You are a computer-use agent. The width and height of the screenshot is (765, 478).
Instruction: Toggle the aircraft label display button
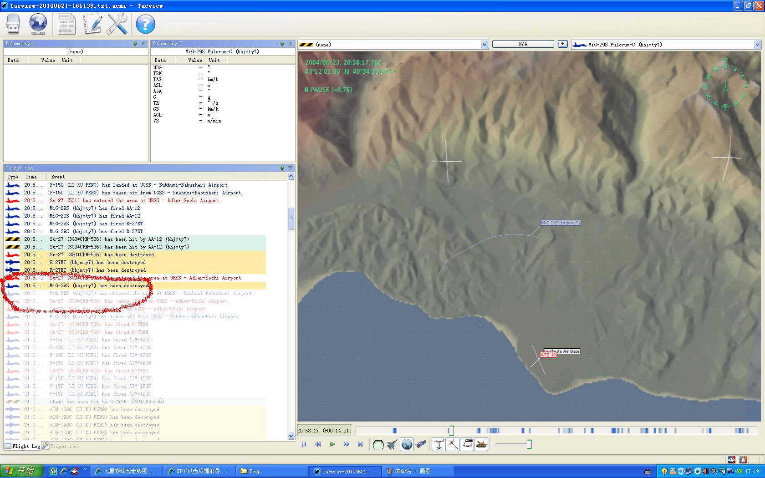[467, 445]
